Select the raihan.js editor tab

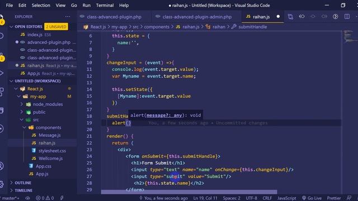261,17
